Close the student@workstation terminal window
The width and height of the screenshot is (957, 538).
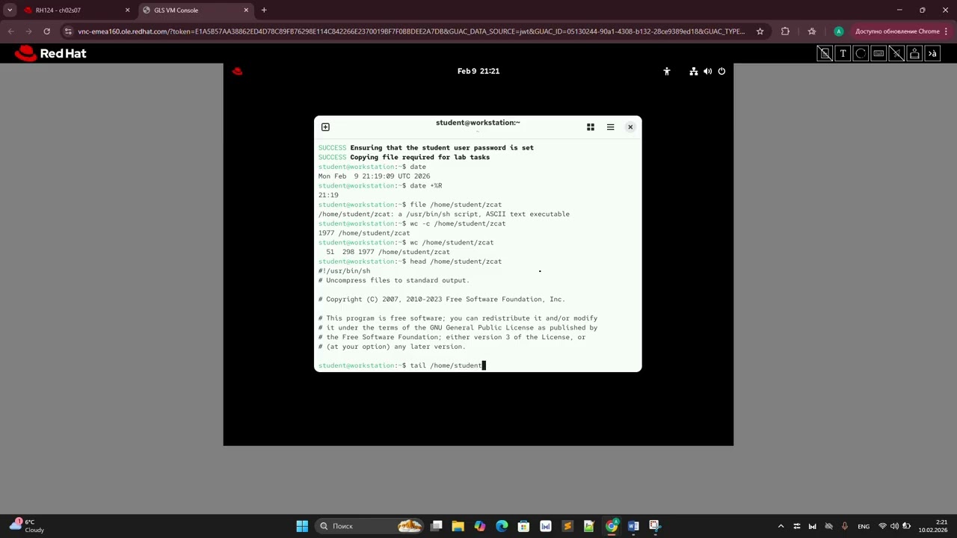point(630,127)
